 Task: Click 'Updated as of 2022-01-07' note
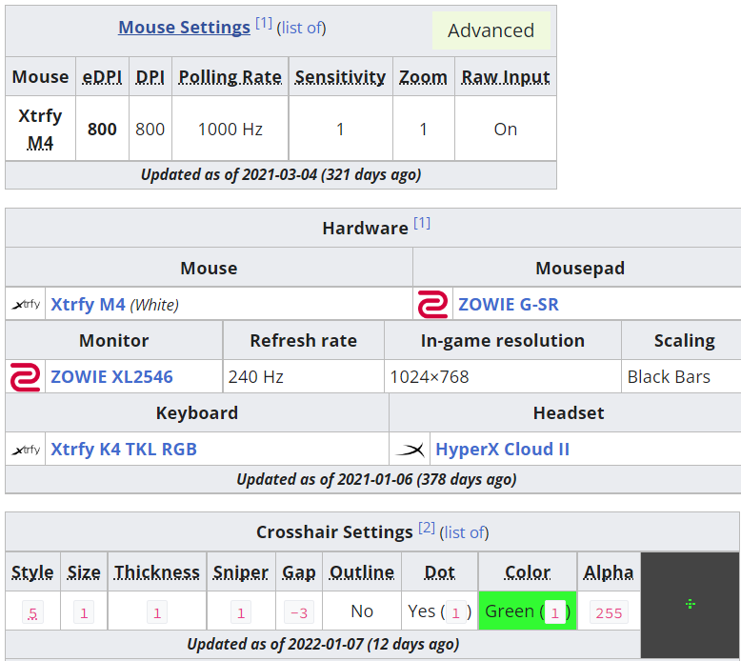323,644
